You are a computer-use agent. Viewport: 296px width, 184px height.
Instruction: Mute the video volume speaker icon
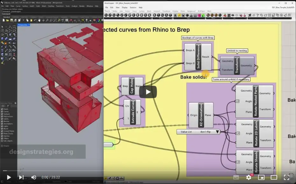pos(33,177)
